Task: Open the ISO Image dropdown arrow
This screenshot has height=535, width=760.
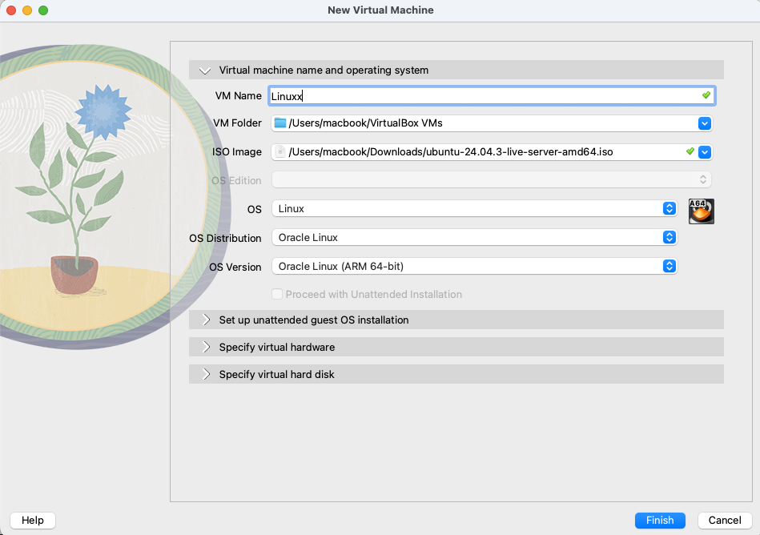Action: click(705, 152)
